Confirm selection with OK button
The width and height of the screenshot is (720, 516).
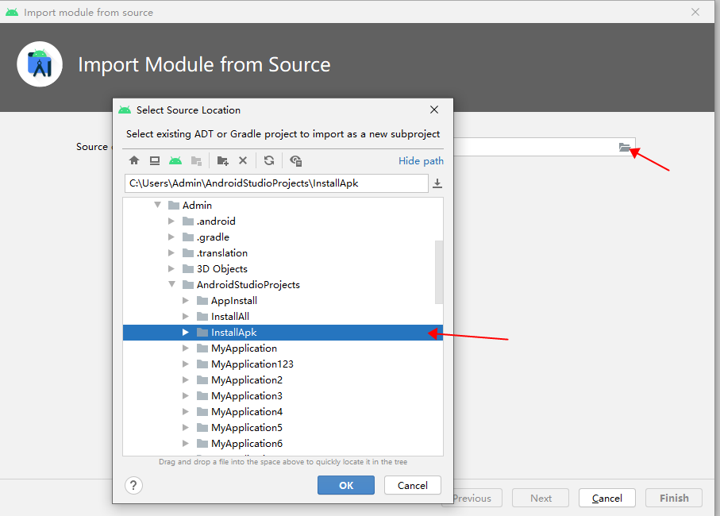click(346, 485)
